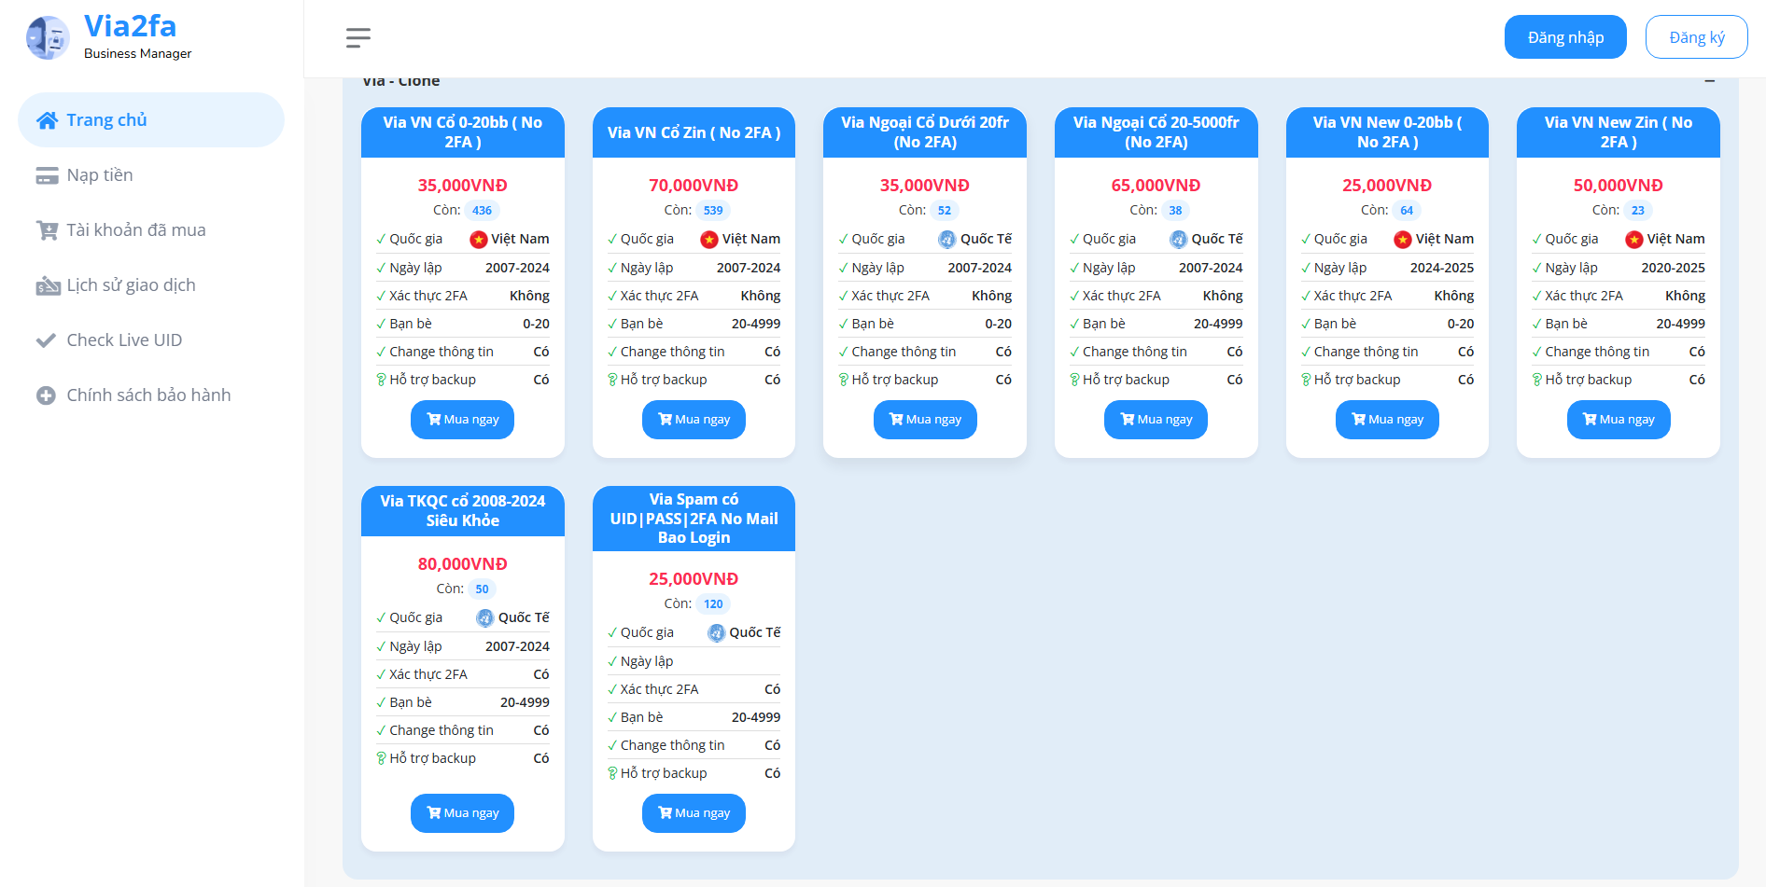Open the Nạp tiền menu item
Screen dimensions: 1766x887
(x=100, y=175)
